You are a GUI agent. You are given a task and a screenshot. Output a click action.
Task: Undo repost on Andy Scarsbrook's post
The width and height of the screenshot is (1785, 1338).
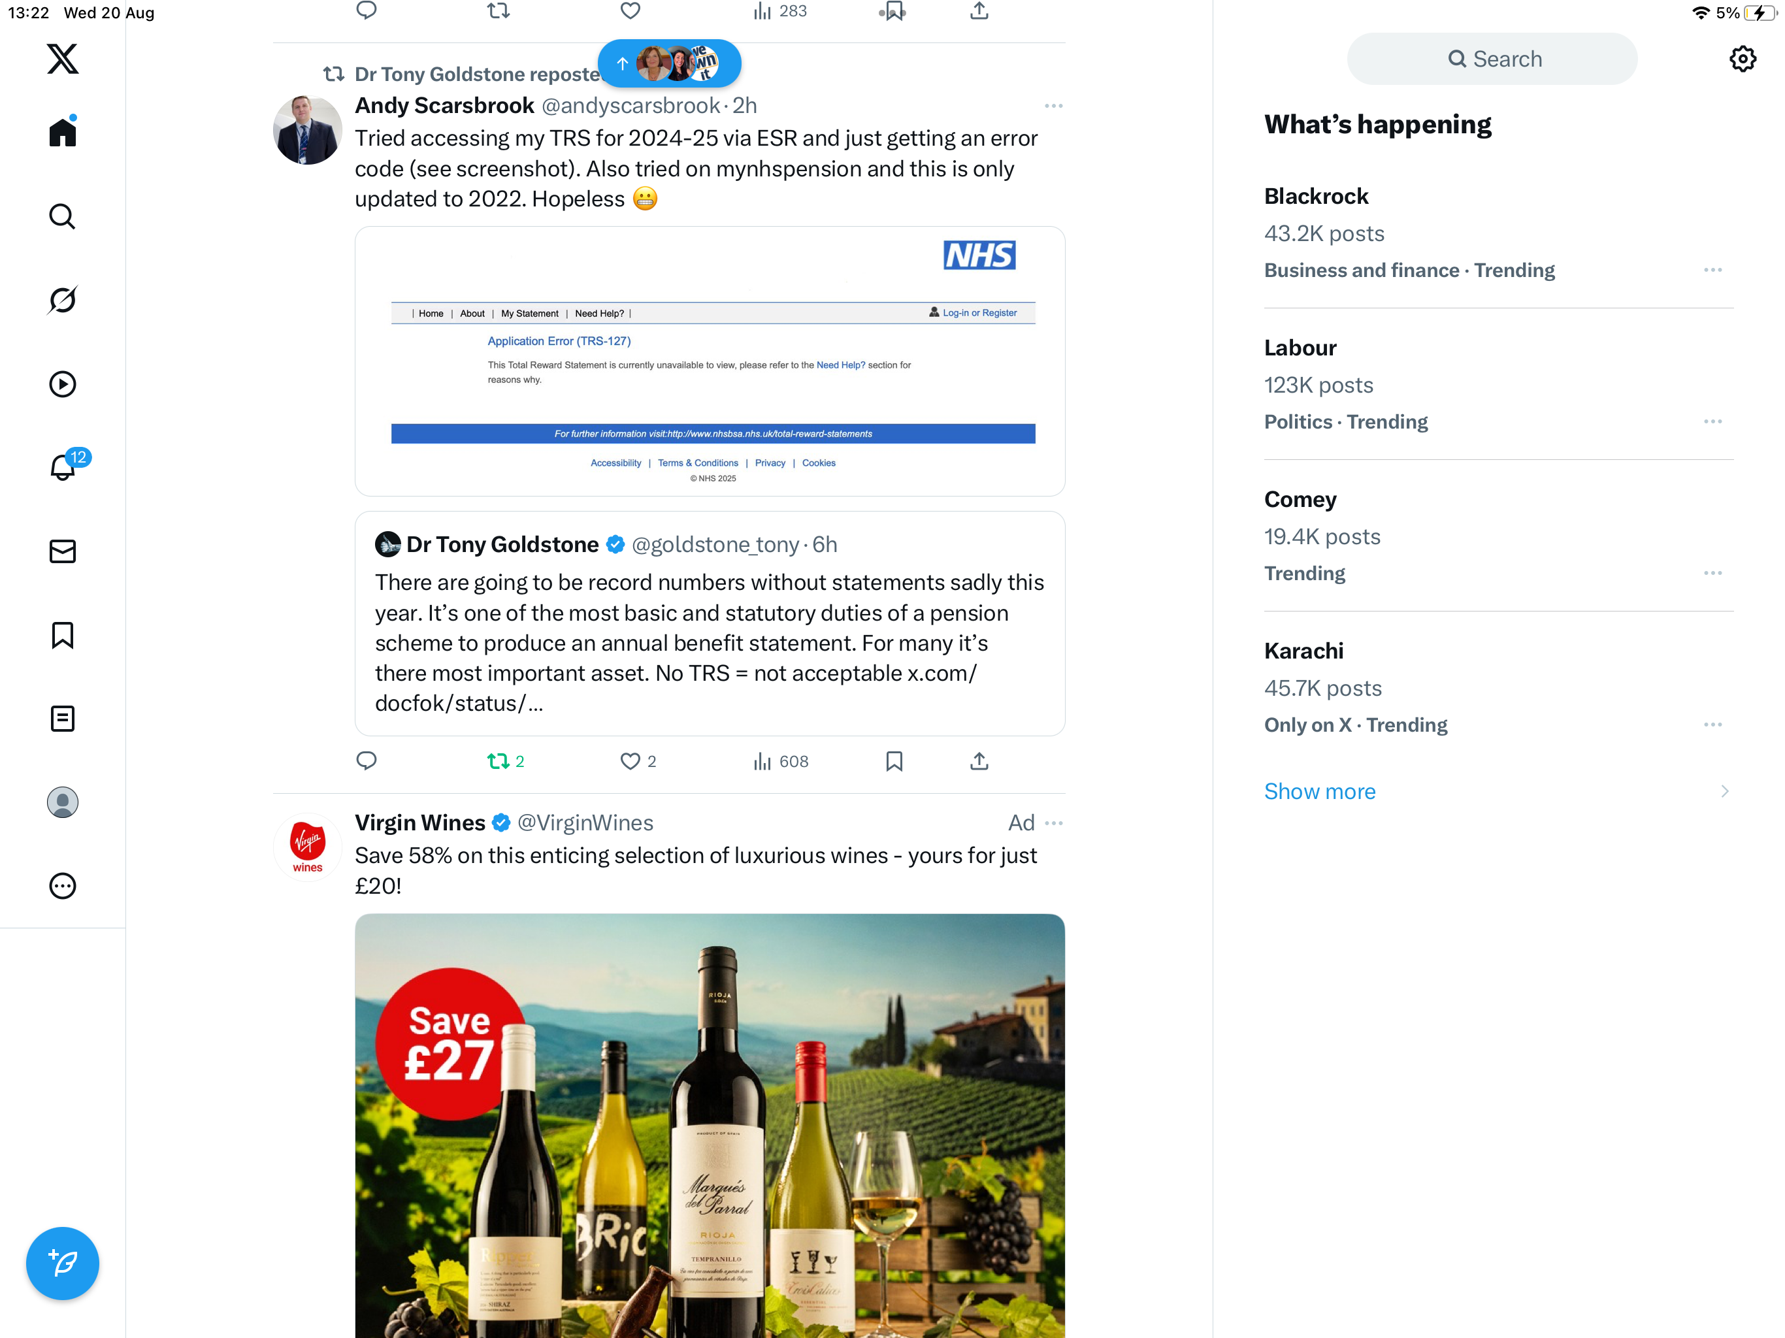point(498,761)
